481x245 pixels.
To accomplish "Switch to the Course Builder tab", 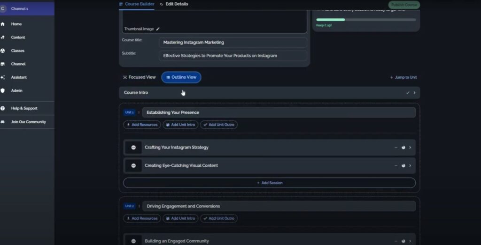I will pos(137,4).
